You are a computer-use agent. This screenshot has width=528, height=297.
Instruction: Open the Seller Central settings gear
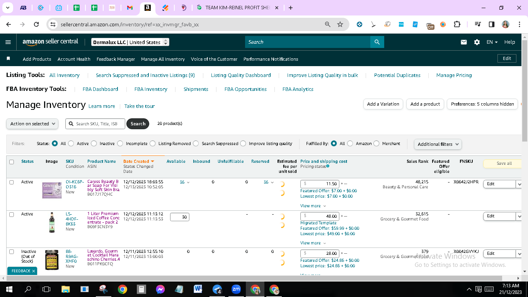tap(477, 42)
